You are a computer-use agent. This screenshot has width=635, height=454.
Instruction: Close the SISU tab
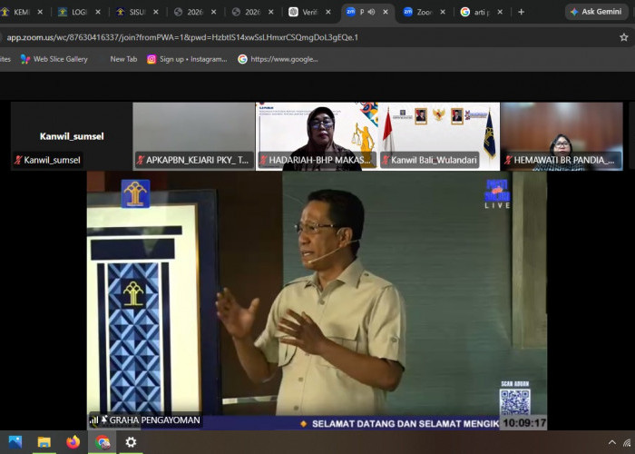(x=156, y=12)
